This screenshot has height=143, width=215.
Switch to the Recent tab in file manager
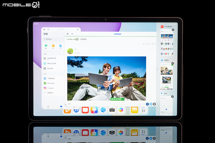[48, 107]
